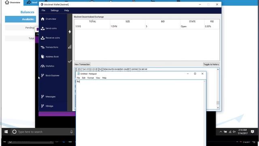
Task: Open Overview in blocknet wallet sidebar
Action: point(49,19)
